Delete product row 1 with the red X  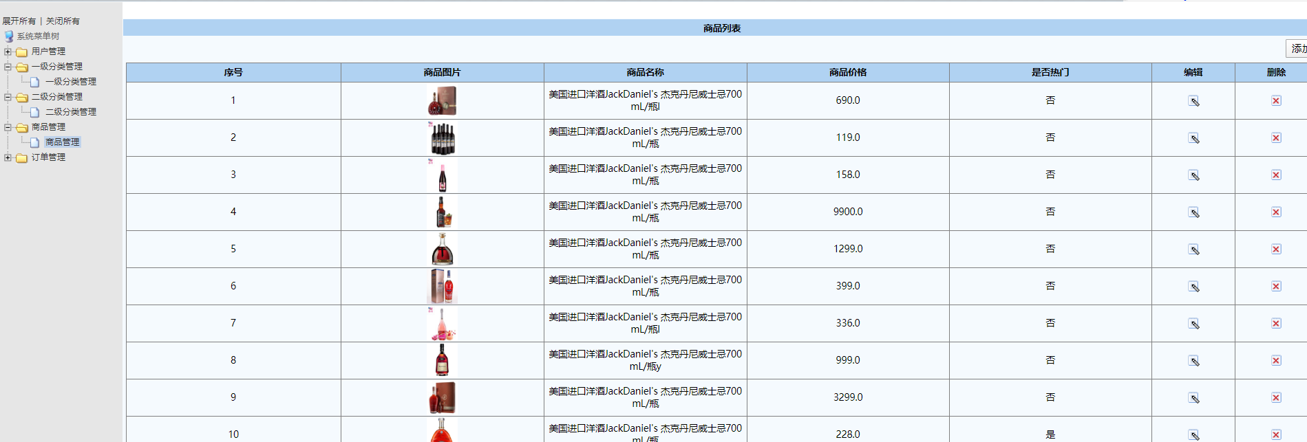tap(1276, 100)
